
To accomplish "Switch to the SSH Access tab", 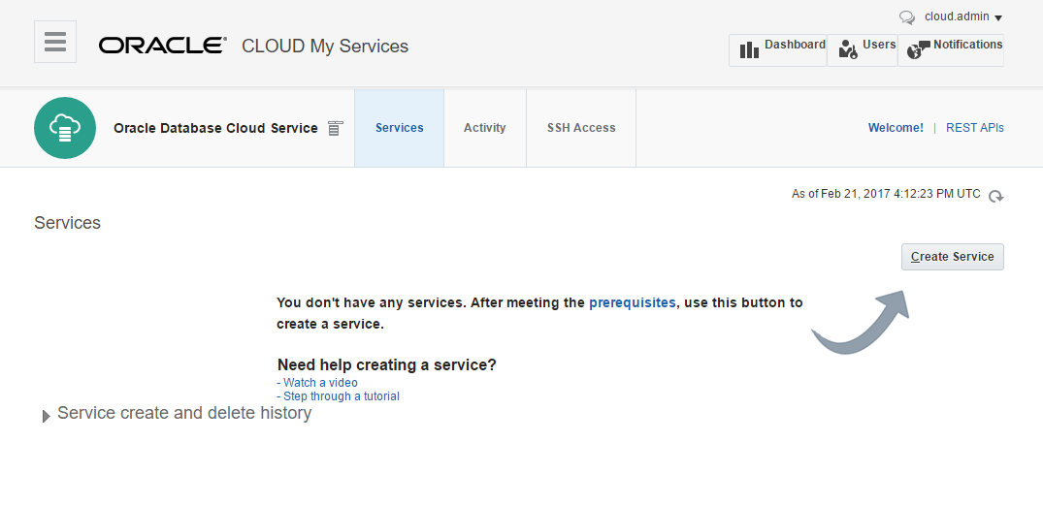I will [x=581, y=128].
